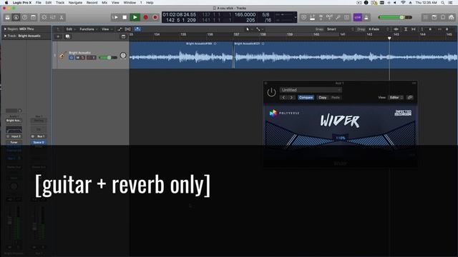Stop playback with the stop button
Viewport: 458px width, 257px height.
(x=125, y=17)
